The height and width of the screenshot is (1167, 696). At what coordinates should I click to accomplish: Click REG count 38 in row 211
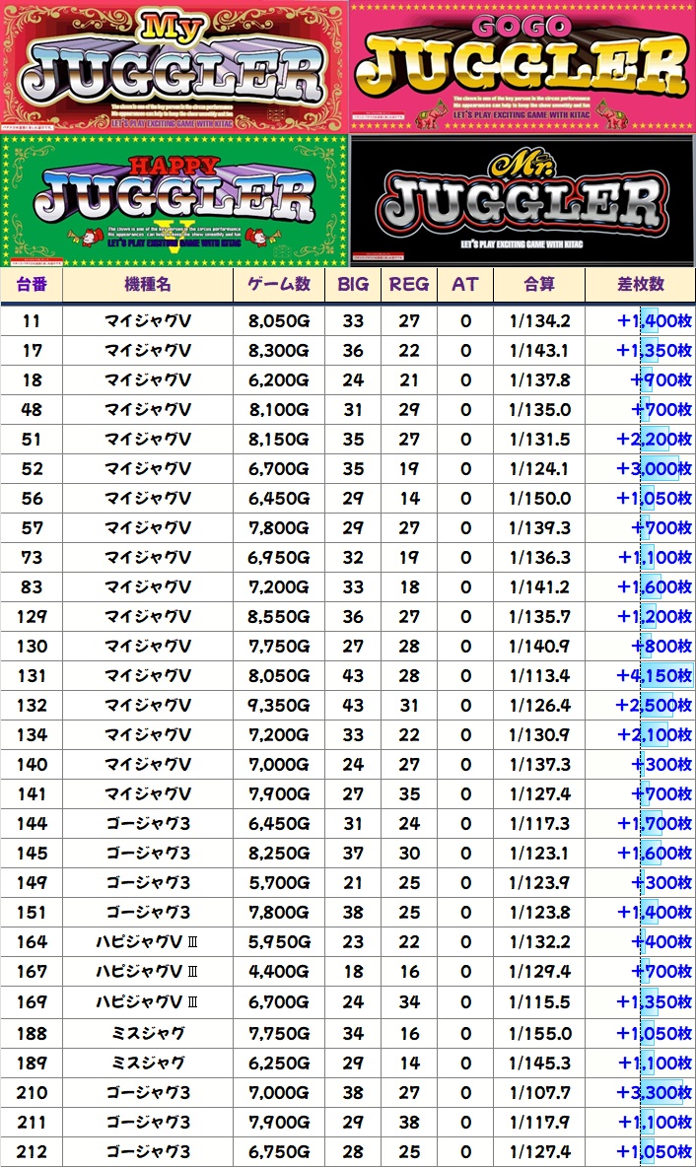409,1123
